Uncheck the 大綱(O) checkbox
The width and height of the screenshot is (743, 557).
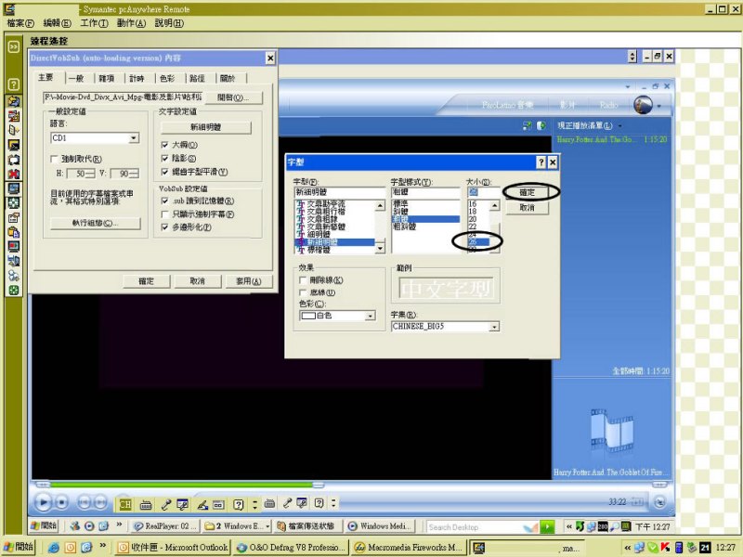165,145
